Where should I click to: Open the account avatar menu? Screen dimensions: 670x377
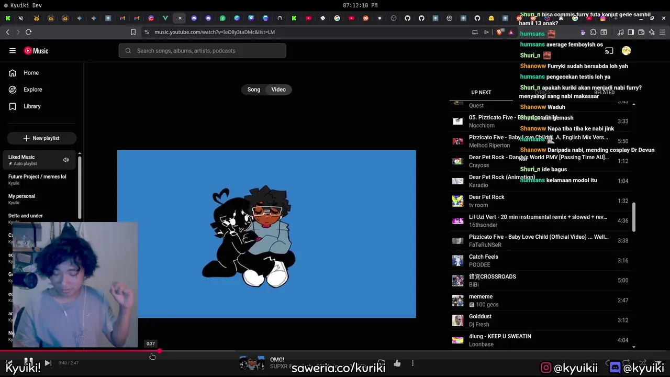[627, 51]
